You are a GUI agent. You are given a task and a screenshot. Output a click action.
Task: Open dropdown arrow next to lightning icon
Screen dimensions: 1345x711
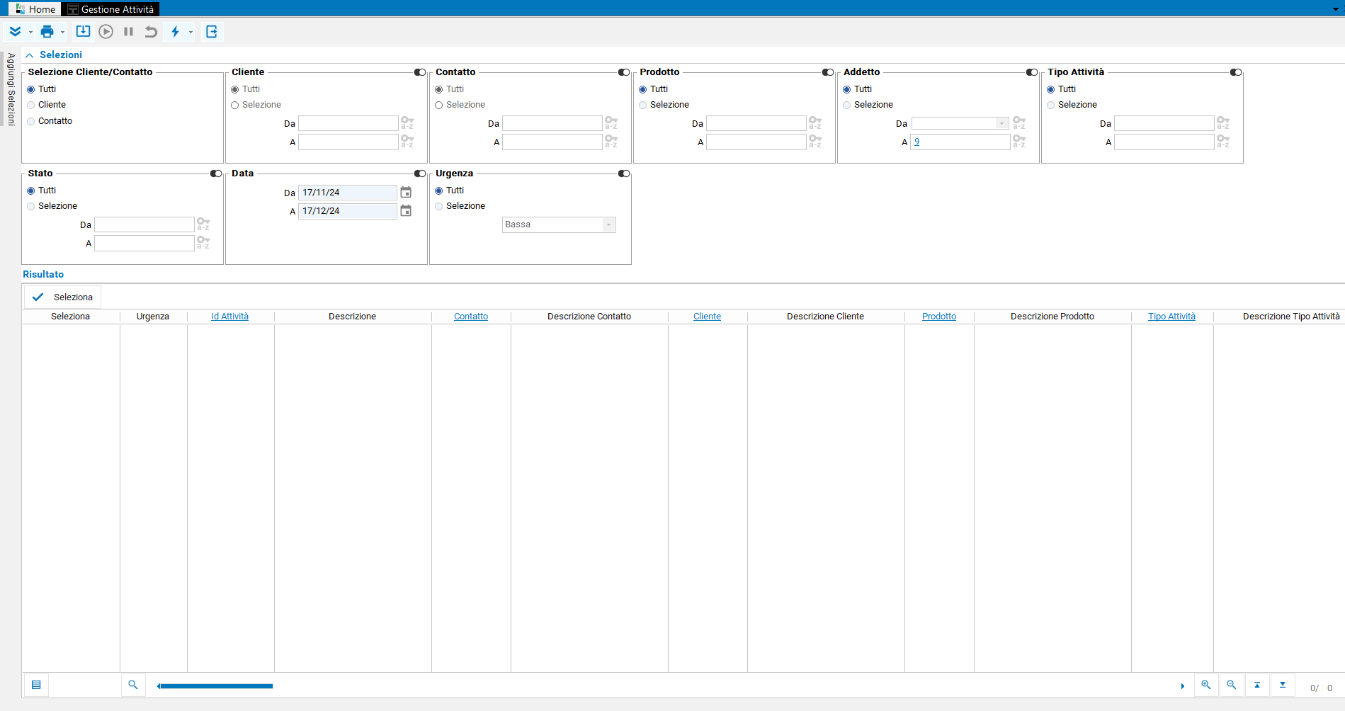pos(191,32)
